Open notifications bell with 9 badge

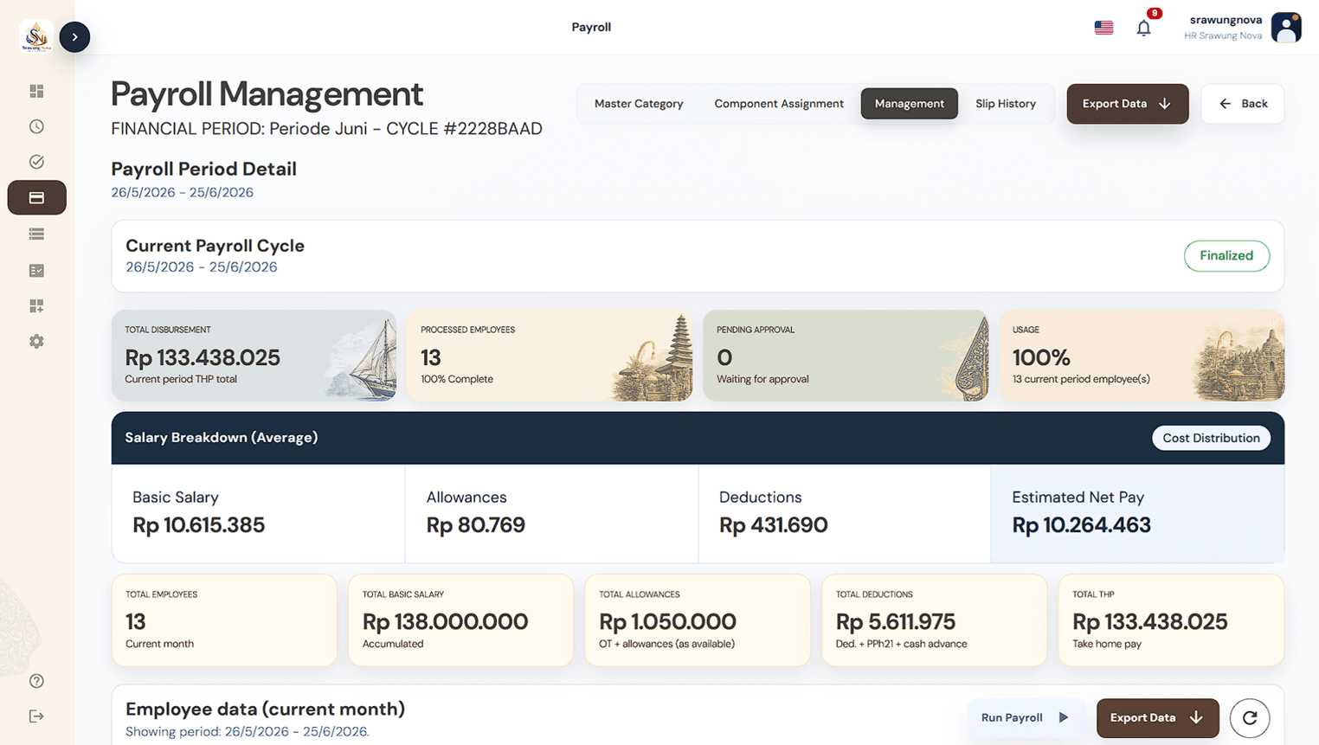pyautogui.click(x=1143, y=28)
